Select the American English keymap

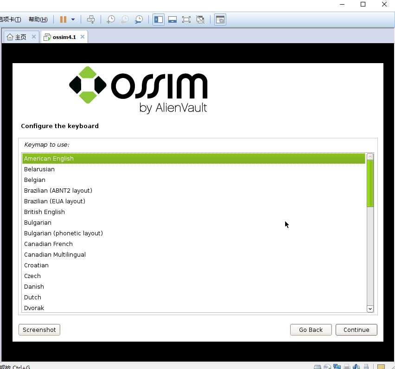pyautogui.click(x=193, y=159)
